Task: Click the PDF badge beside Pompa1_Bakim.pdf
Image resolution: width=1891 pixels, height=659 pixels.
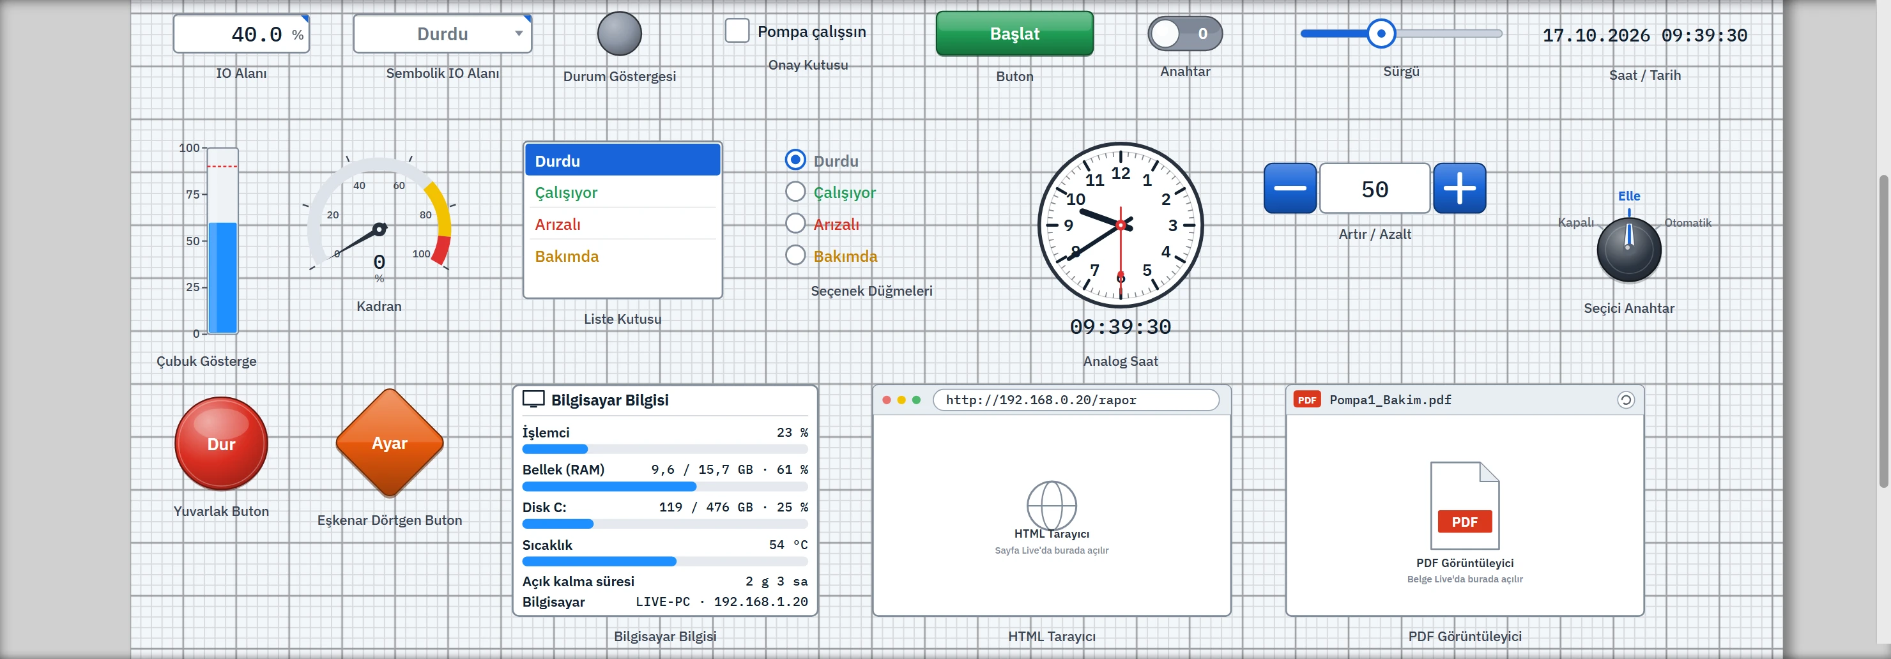Action: coord(1306,400)
